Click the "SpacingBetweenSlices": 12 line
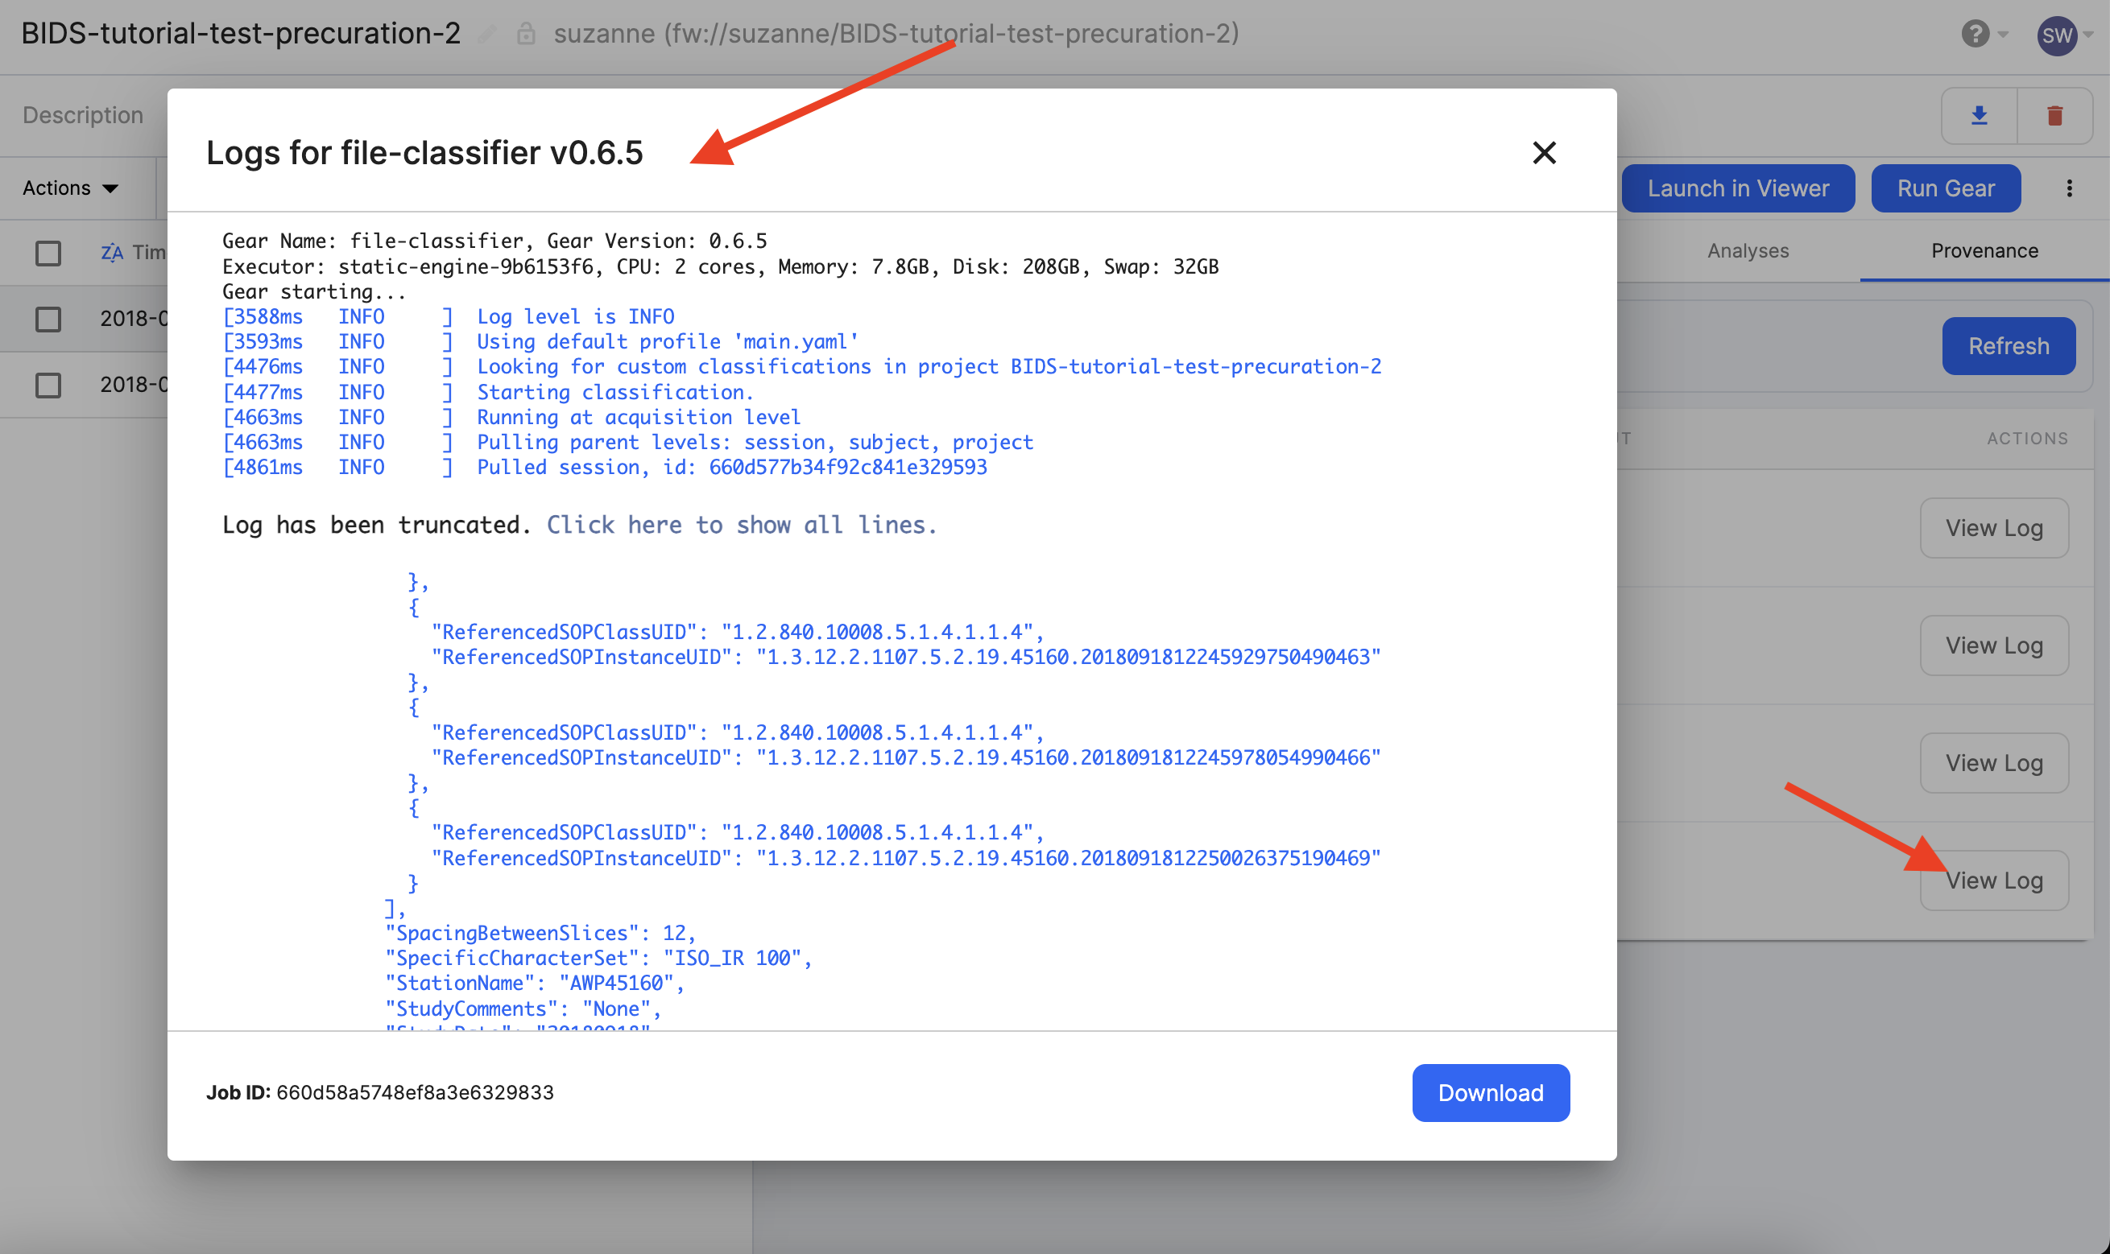The height and width of the screenshot is (1254, 2110). [x=540, y=933]
